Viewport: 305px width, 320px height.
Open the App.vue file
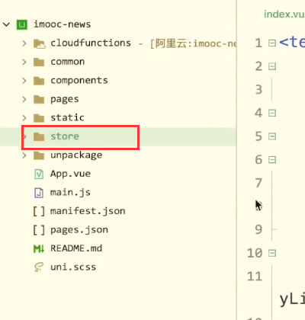(x=70, y=174)
